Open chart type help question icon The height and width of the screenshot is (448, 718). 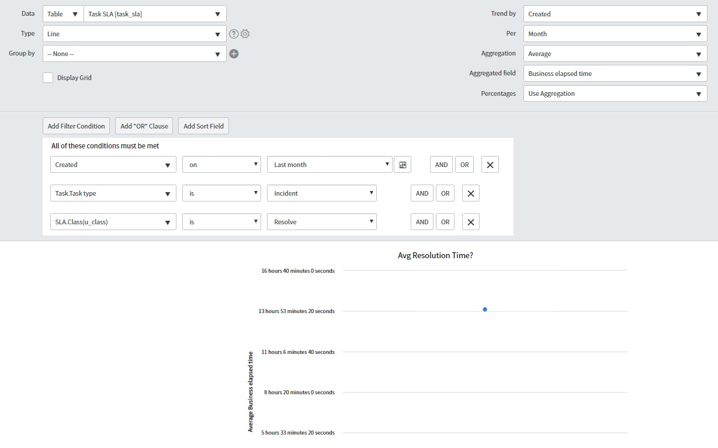pyautogui.click(x=234, y=34)
